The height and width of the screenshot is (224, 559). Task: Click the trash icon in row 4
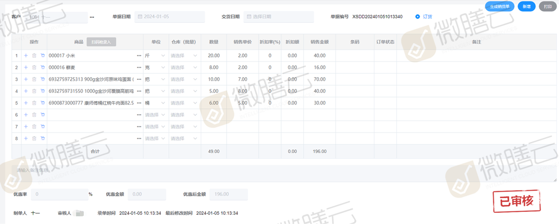click(34, 91)
